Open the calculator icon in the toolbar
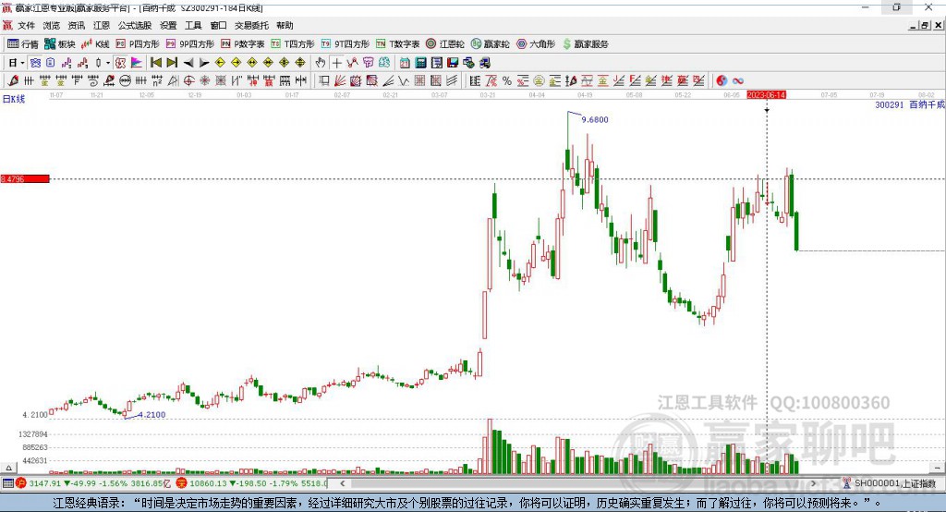Image resolution: width=946 pixels, height=512 pixels. pos(420,62)
